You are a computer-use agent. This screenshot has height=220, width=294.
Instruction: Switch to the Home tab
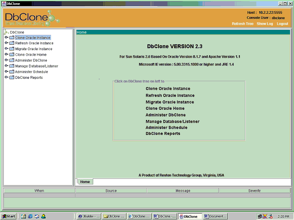[x=85, y=182]
